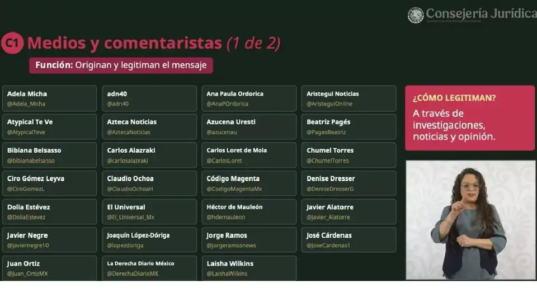
Task: Select the Ciro Gómez Leyva card
Action: [50, 183]
